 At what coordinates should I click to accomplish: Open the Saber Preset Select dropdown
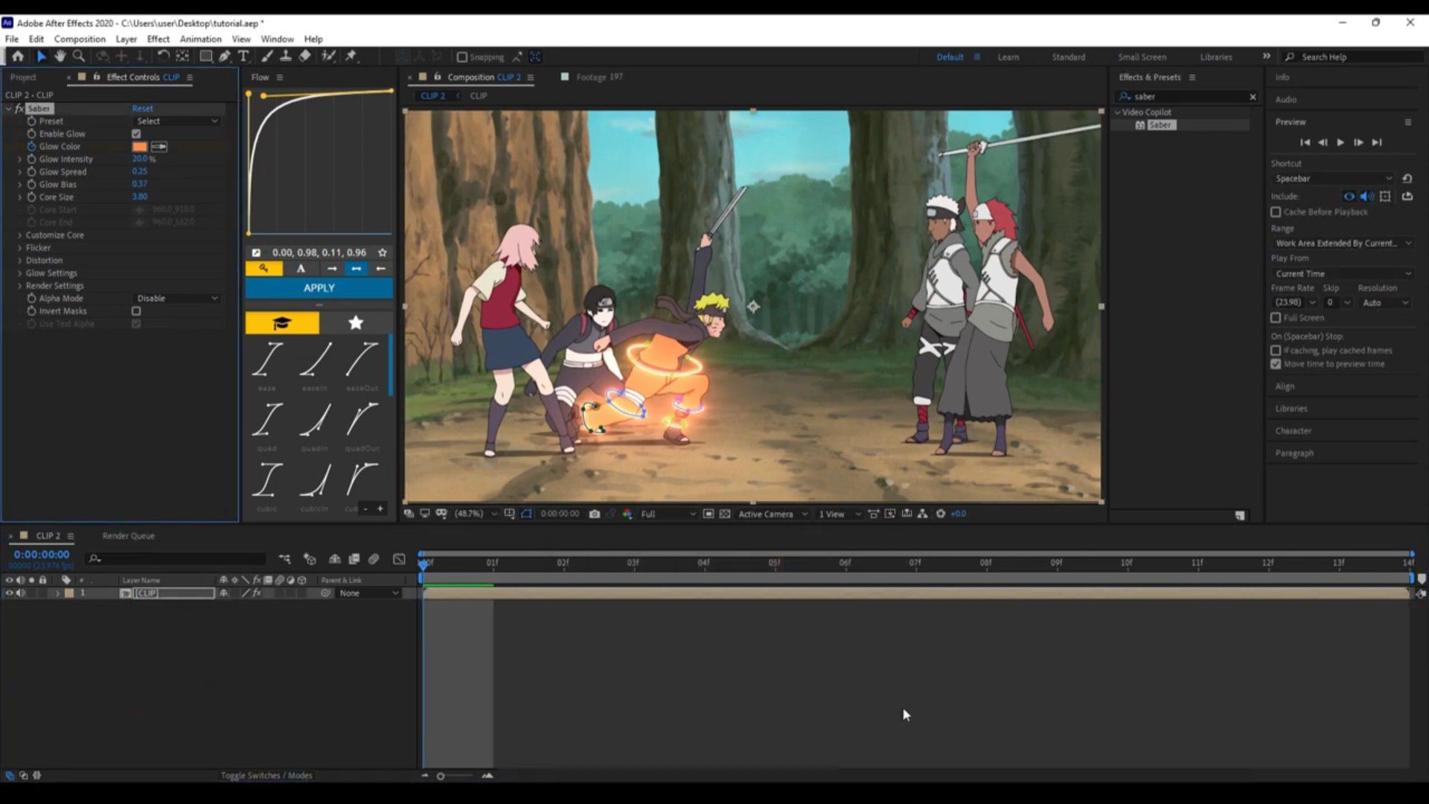tap(176, 121)
